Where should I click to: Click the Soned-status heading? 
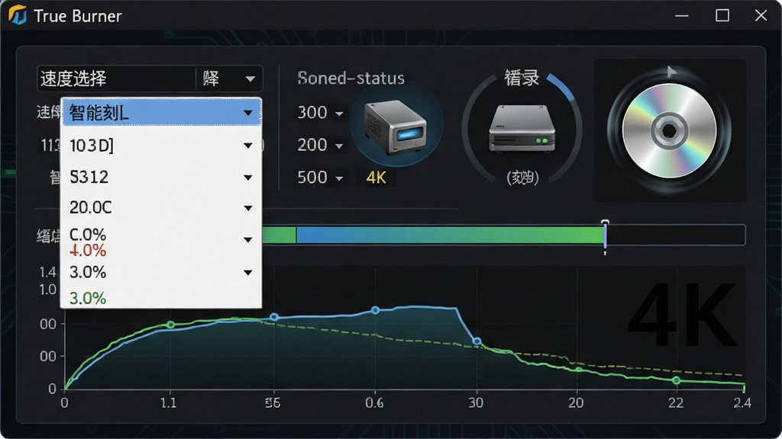pyautogui.click(x=351, y=79)
